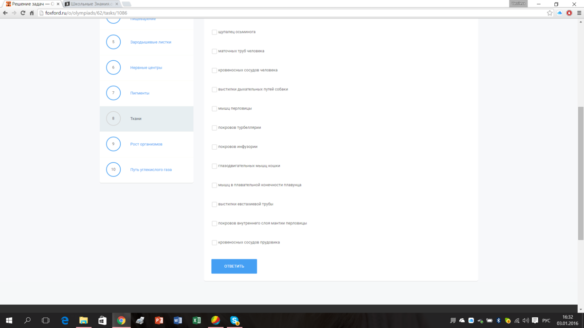This screenshot has height=328, width=584.
Task: Open the volume speaker tray icon
Action: coord(526,321)
